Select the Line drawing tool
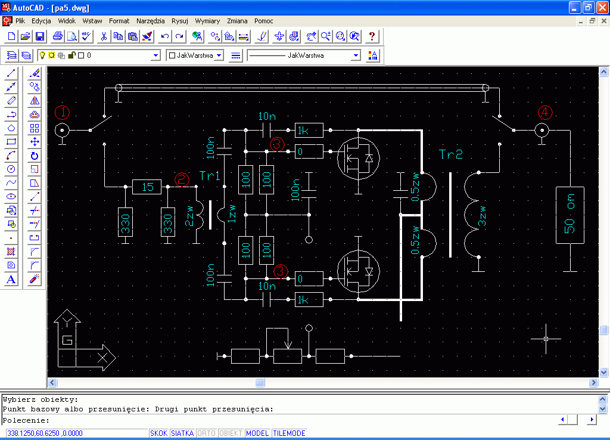The image size is (610, 440). (x=11, y=73)
